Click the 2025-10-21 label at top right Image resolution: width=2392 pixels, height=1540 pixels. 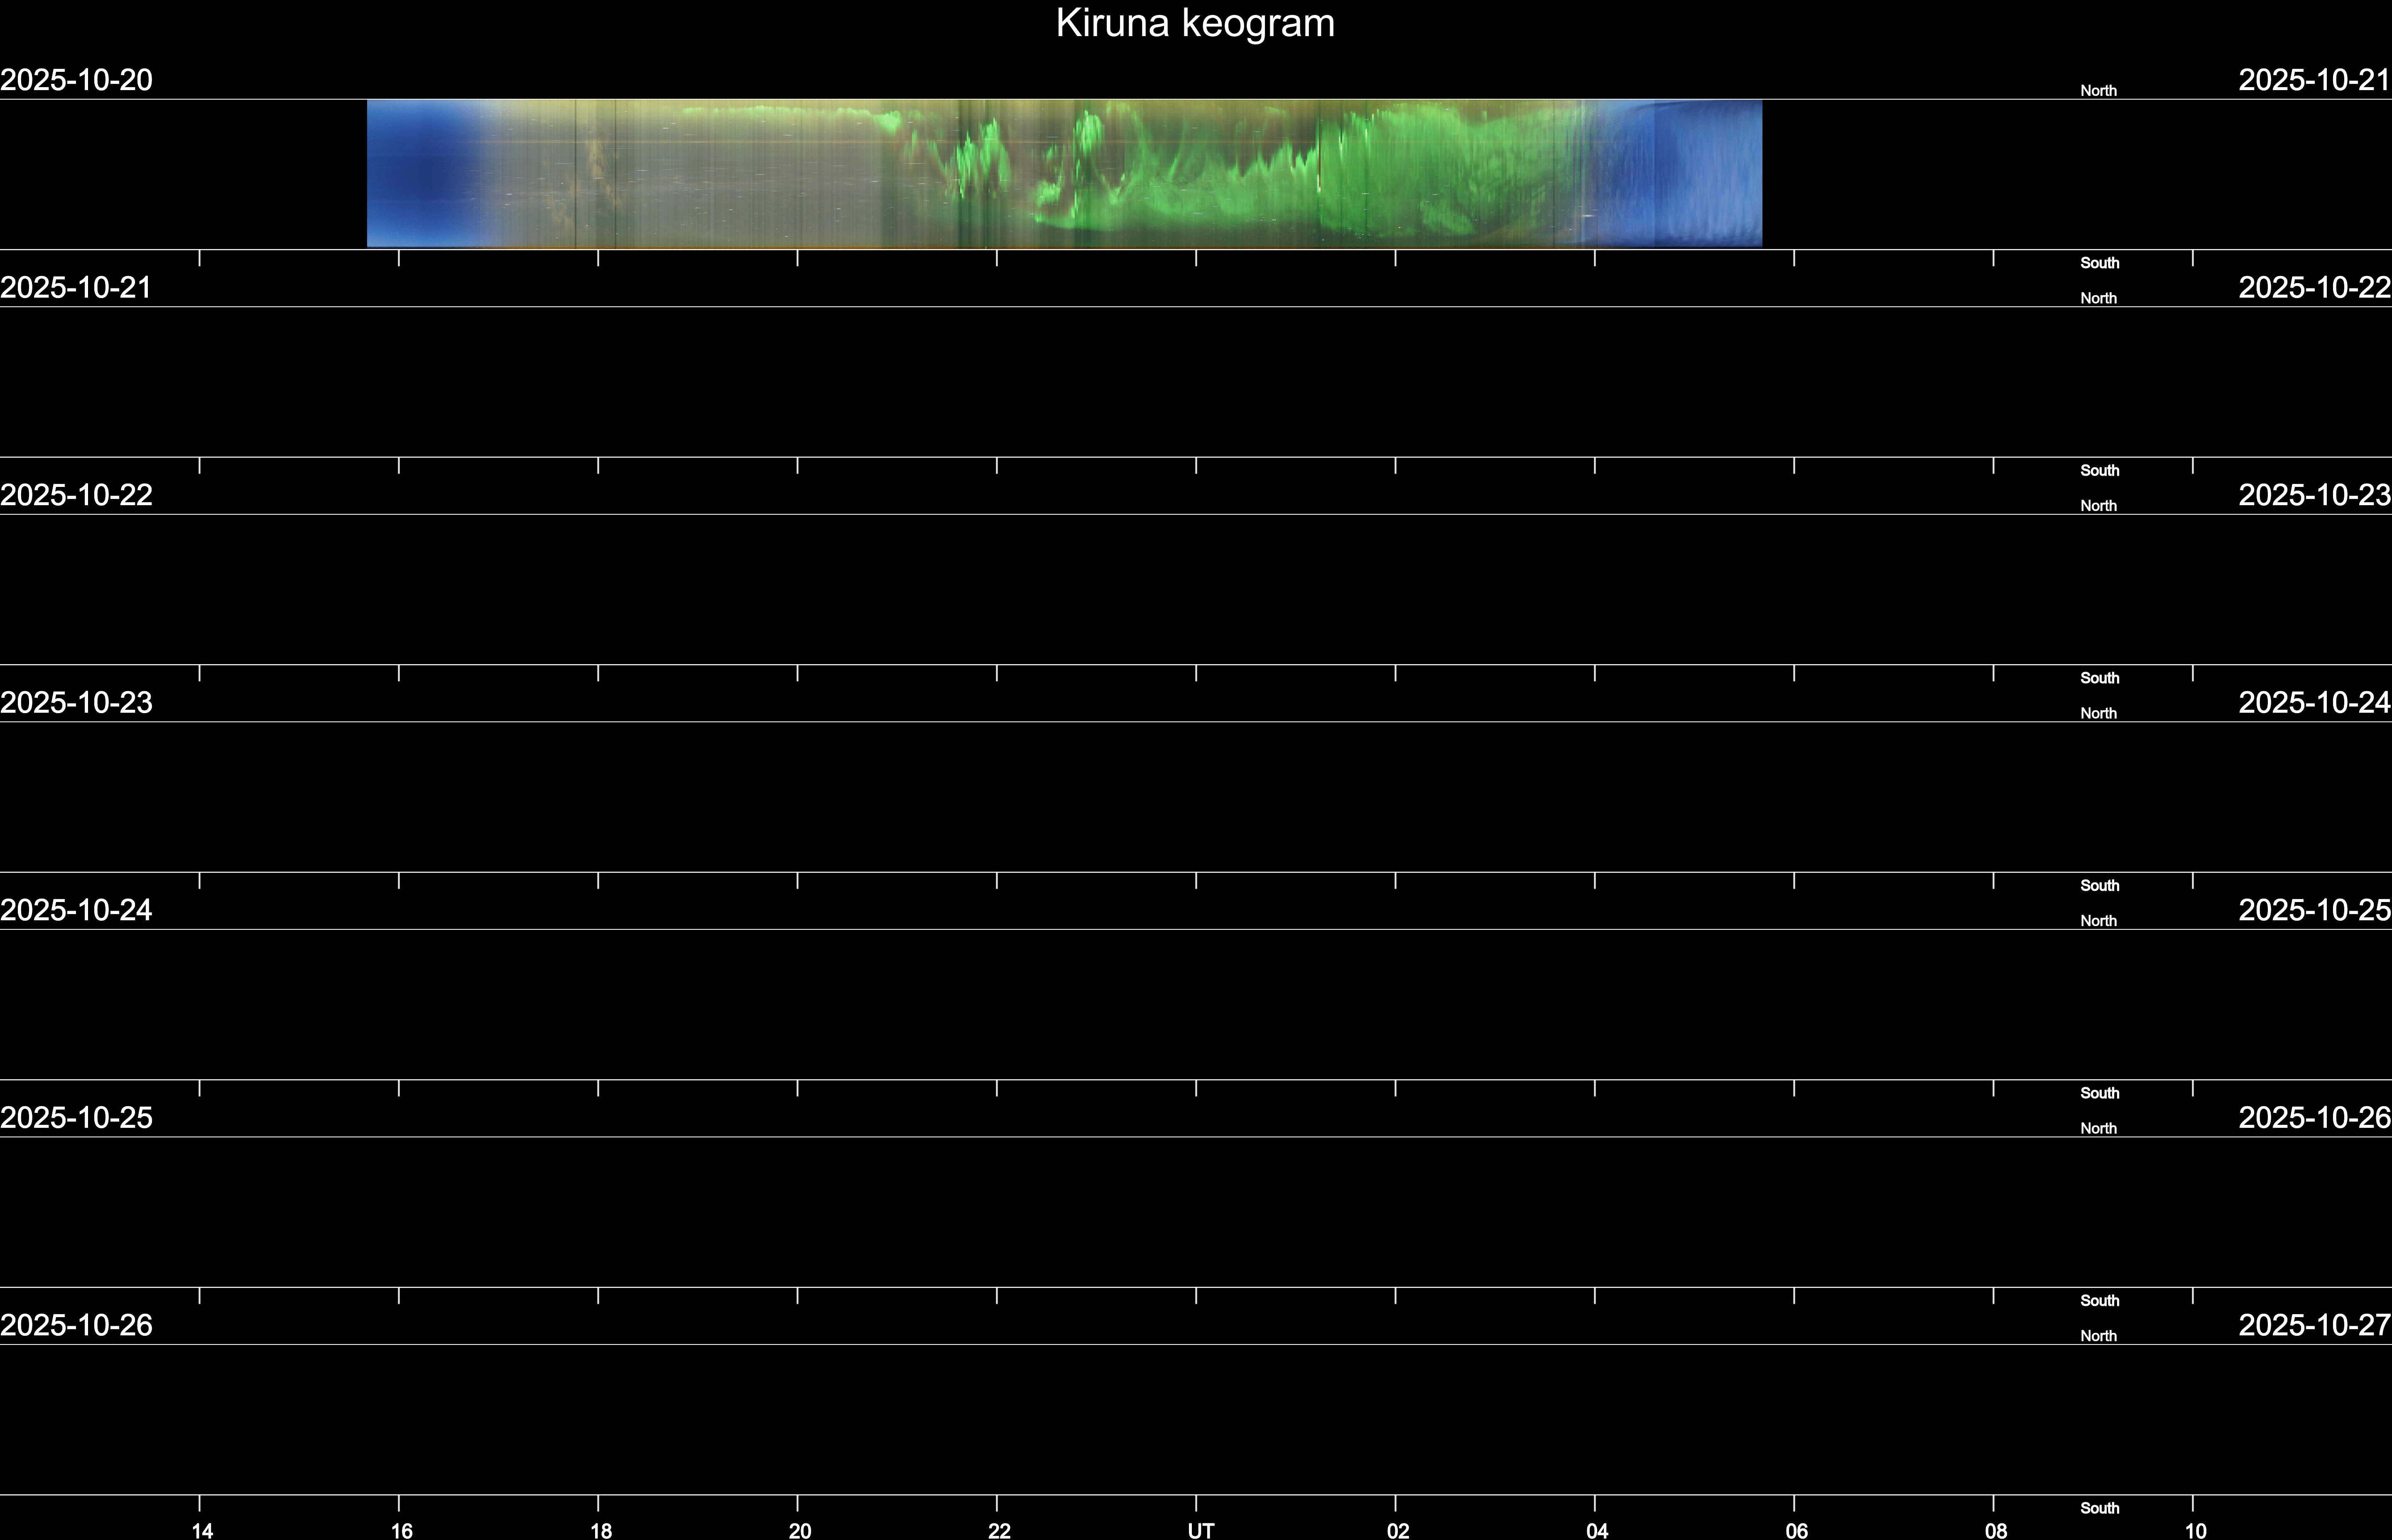pyautogui.click(x=2314, y=80)
